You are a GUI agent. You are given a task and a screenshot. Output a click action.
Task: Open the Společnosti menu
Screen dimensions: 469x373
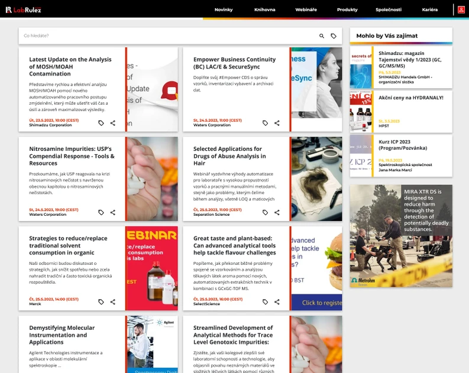click(x=389, y=9)
